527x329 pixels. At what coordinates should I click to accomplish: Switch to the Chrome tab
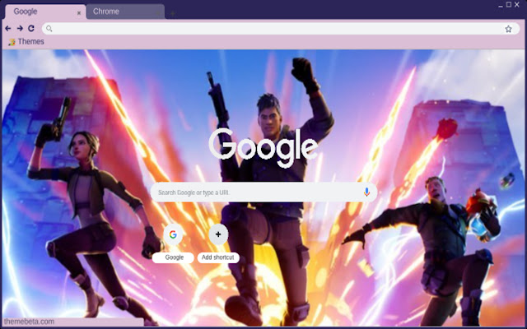point(125,12)
